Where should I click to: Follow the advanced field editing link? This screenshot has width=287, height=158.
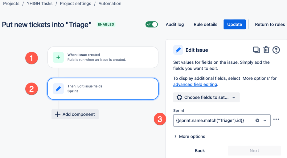tap(195, 84)
